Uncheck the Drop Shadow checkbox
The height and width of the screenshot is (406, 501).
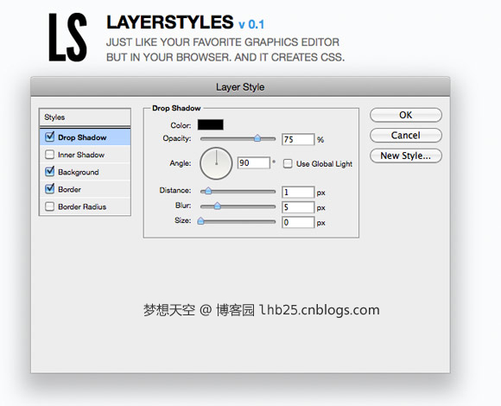coord(49,136)
